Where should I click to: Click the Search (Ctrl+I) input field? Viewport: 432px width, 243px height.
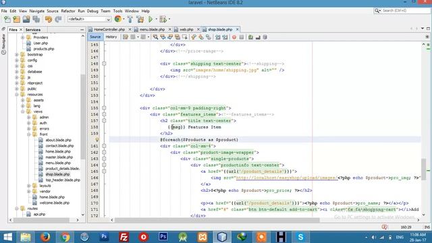(x=405, y=11)
